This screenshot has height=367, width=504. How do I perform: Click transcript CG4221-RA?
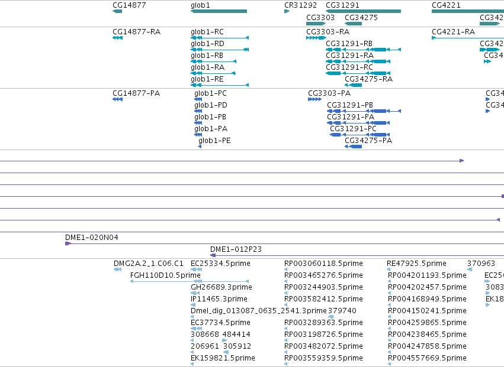pyautogui.click(x=454, y=32)
